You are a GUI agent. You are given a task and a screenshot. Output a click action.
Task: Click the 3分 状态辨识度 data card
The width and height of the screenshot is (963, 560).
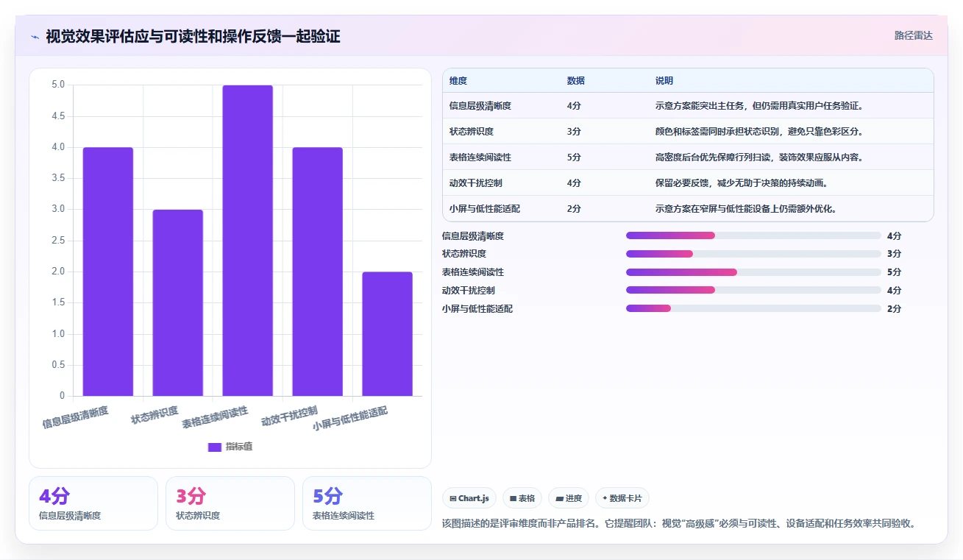(x=230, y=503)
